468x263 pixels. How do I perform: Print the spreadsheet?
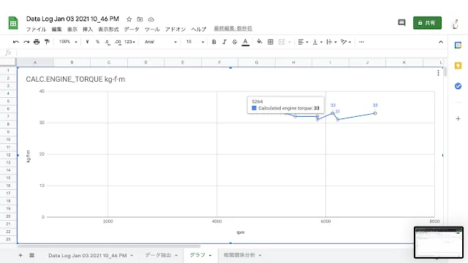click(x=37, y=42)
